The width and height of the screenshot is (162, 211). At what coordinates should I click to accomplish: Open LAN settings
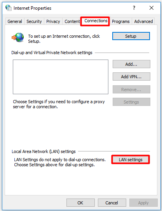(x=131, y=160)
